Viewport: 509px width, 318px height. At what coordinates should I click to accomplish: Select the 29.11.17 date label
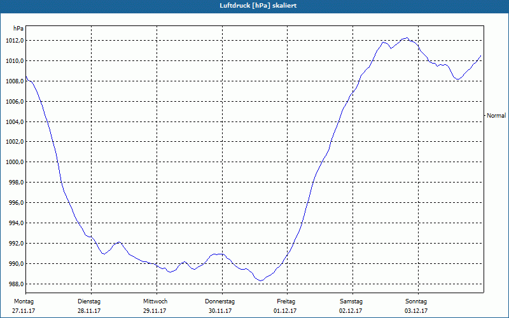click(x=155, y=311)
